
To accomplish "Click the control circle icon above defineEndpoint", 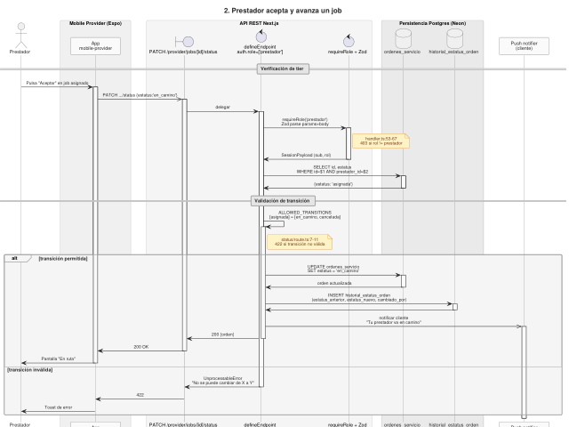I will tap(260, 36).
